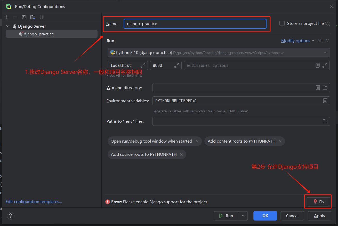Viewport: 338px width, 226px height.
Task: Click the Name input field
Action: [195, 24]
